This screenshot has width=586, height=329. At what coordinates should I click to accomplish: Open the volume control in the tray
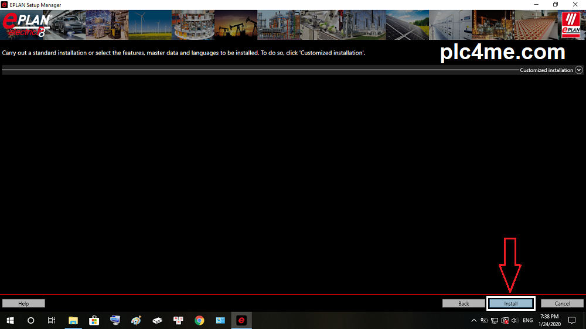click(515, 320)
